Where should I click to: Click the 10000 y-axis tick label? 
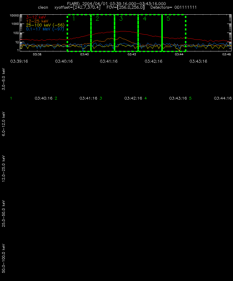(x=14, y=16)
